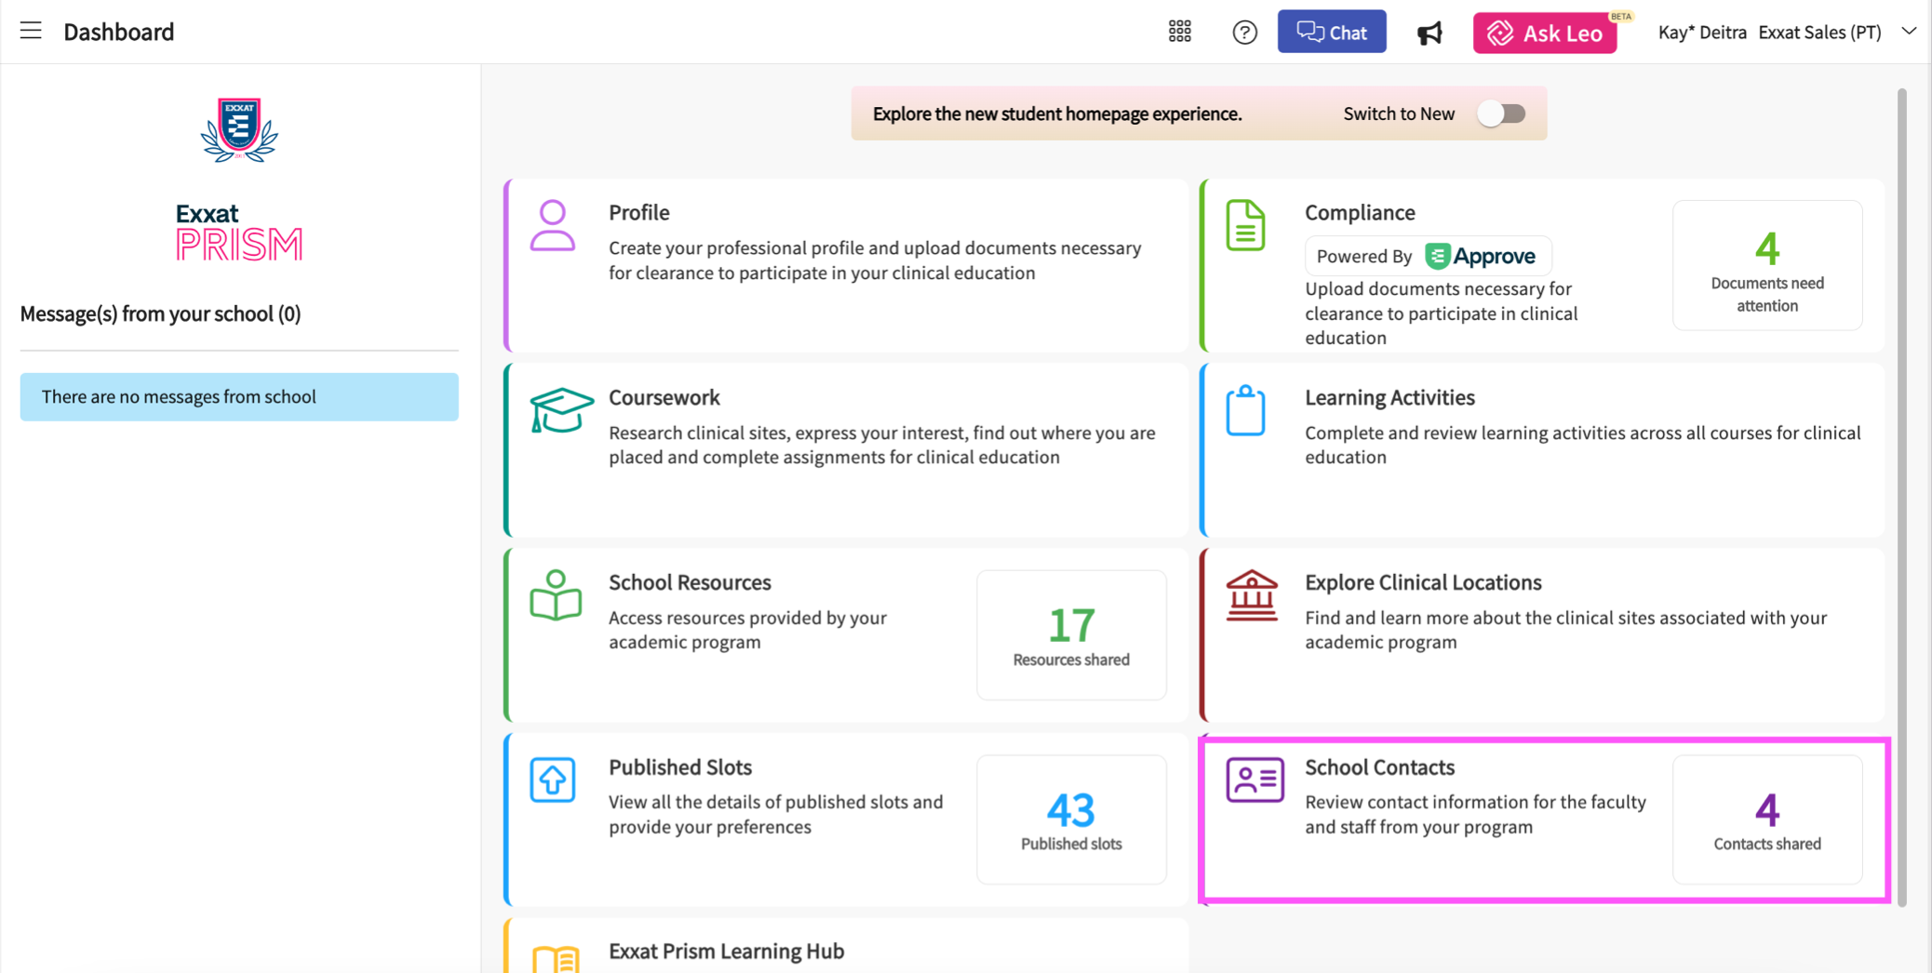
Task: Open the announcements megaphone icon
Action: [x=1429, y=33]
